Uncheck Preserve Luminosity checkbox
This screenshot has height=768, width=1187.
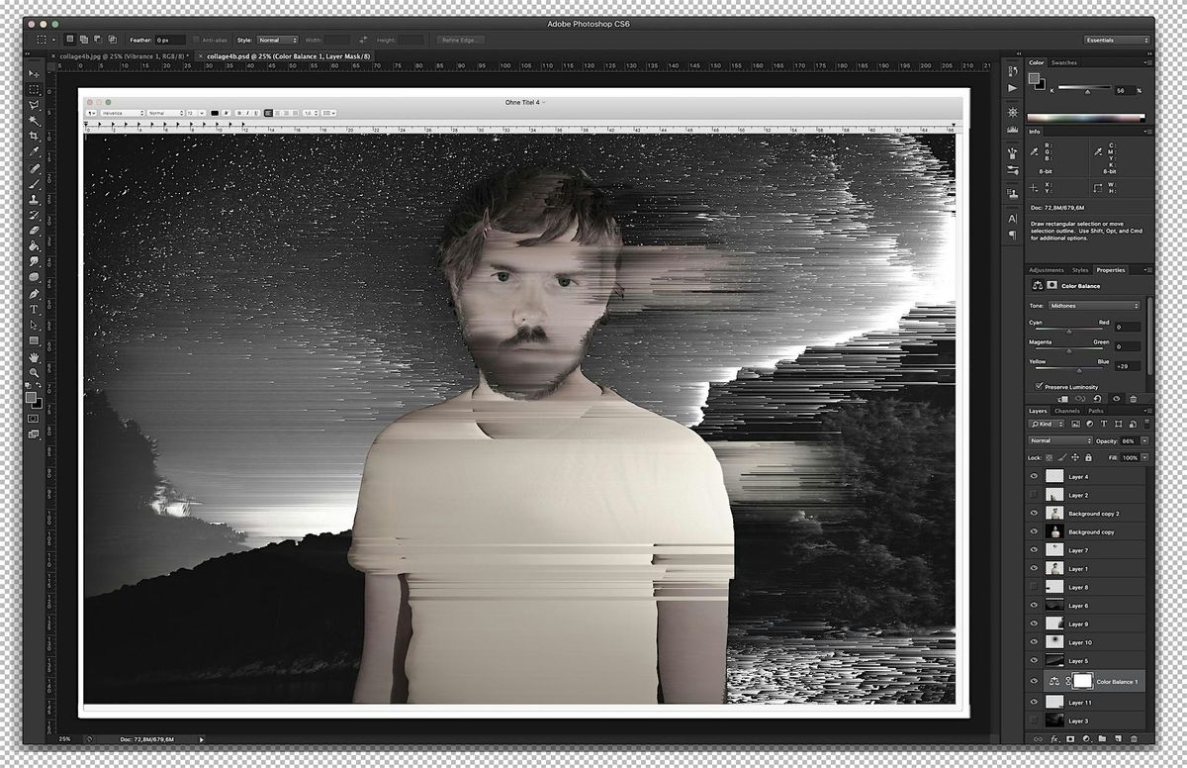click(1038, 386)
